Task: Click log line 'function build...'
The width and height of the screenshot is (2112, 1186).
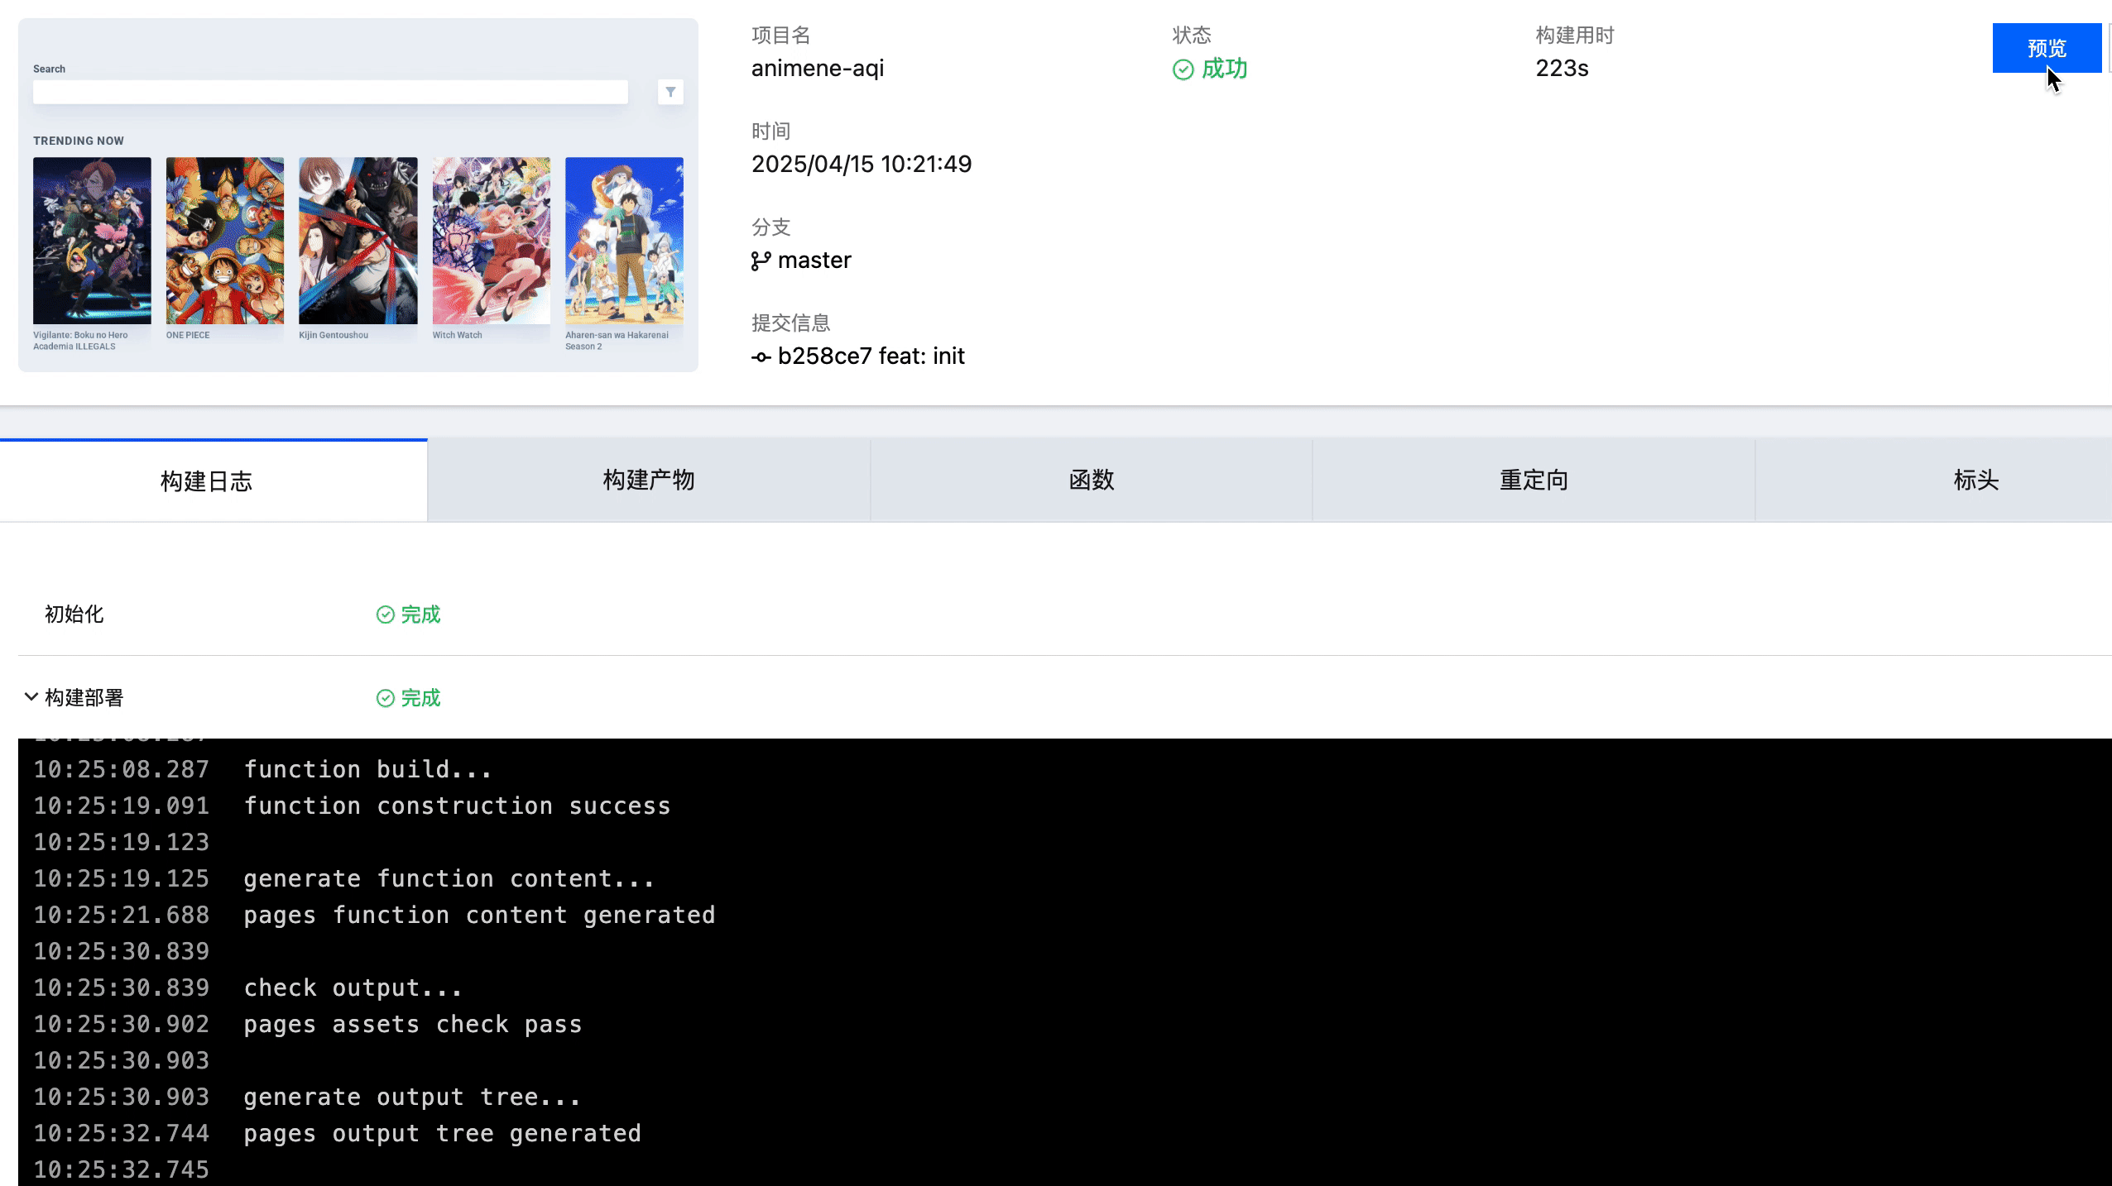Action: click(368, 770)
